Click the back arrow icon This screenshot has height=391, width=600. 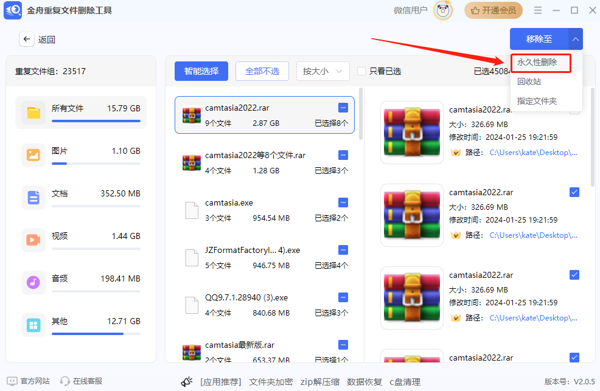pyautogui.click(x=26, y=39)
